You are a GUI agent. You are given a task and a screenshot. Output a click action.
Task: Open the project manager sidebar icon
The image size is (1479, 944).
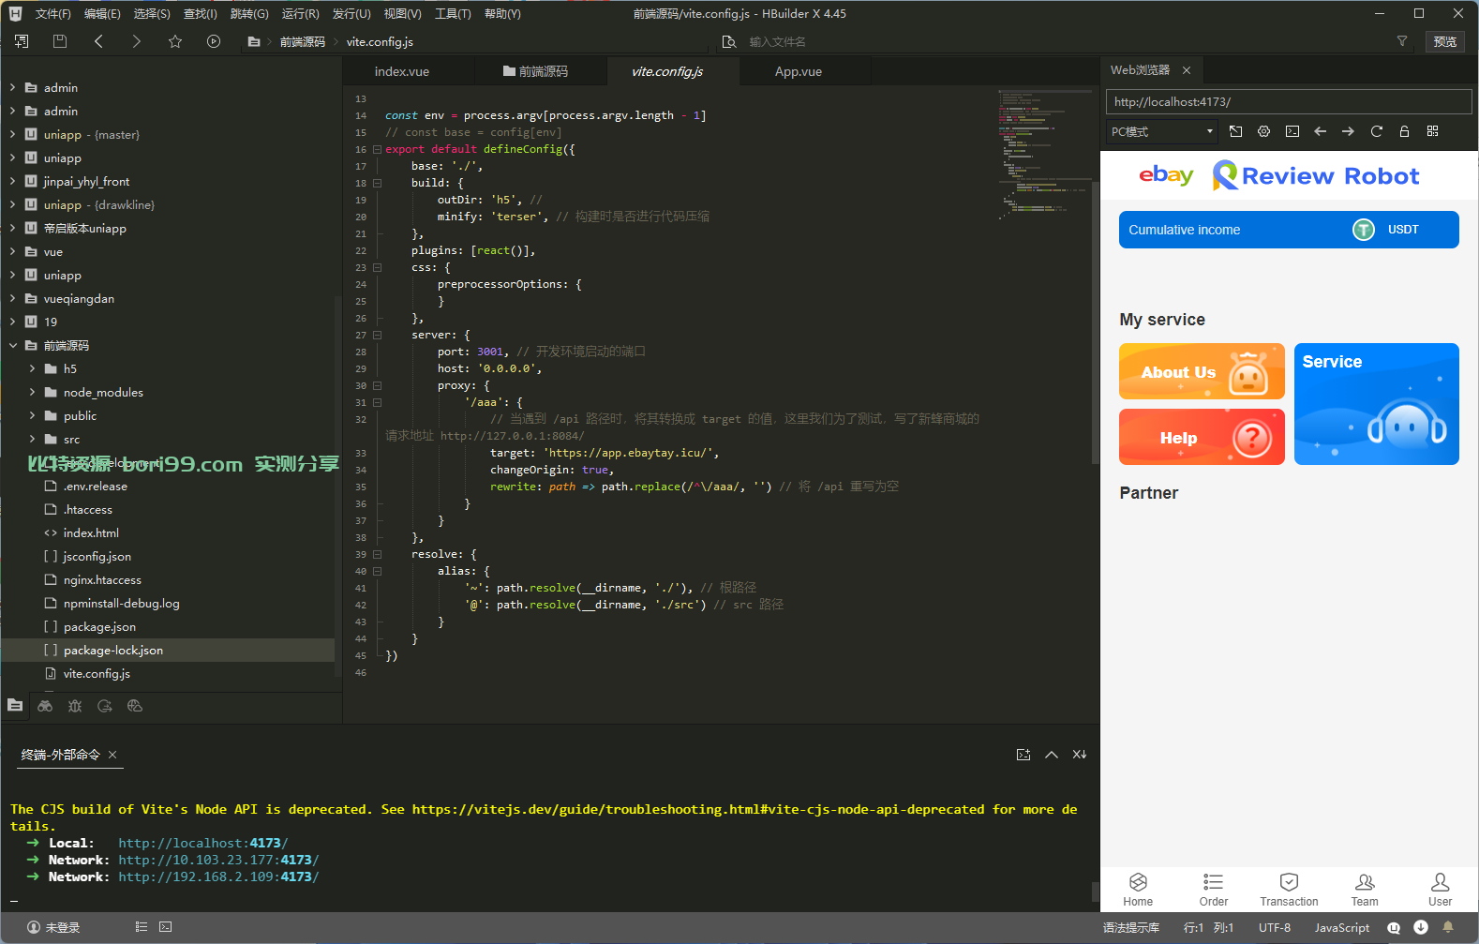point(15,705)
